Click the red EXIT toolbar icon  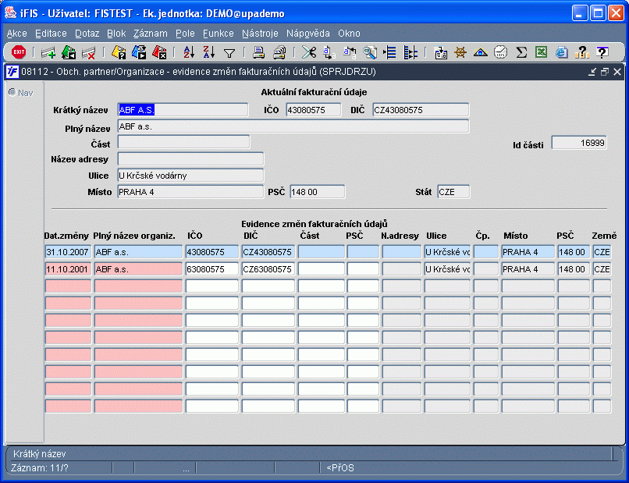click(19, 52)
